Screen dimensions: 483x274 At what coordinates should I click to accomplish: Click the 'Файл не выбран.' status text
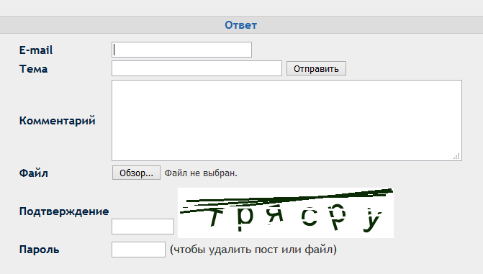(x=201, y=173)
